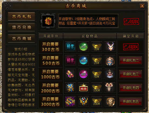Click the 开启礼包五 button
Viewport: 149px width, 113px height.
click(x=131, y=101)
